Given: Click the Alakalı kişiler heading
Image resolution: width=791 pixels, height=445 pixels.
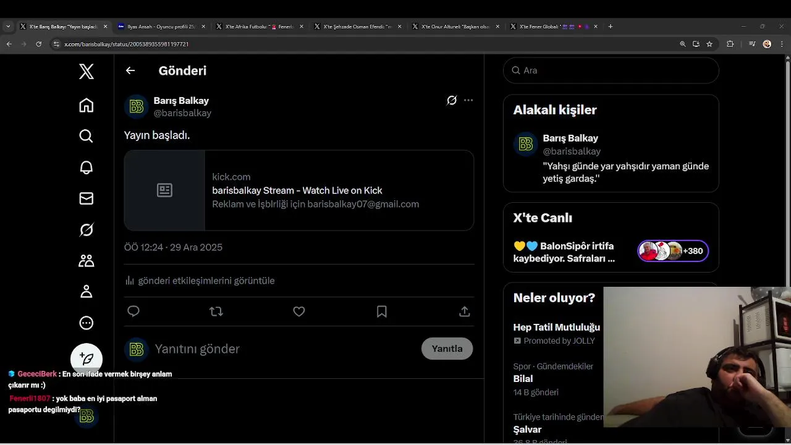Looking at the screenshot, I should click(x=555, y=110).
